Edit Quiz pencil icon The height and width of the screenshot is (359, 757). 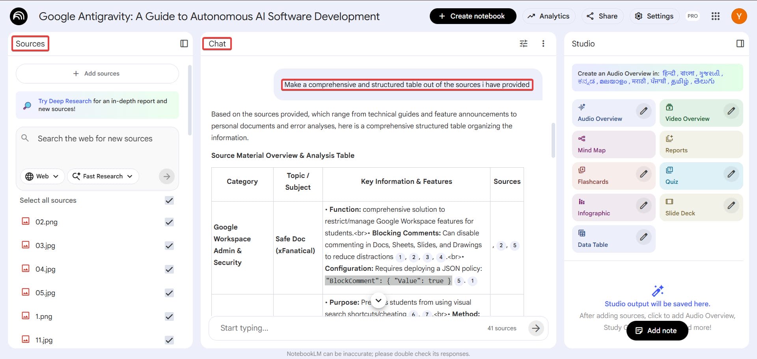pyautogui.click(x=731, y=174)
